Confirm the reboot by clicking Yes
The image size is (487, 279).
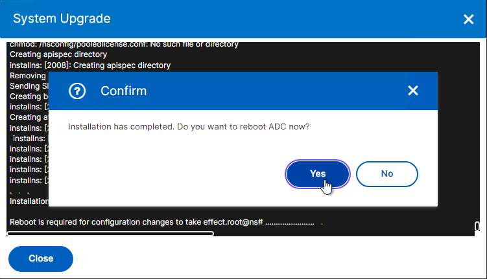pos(317,174)
